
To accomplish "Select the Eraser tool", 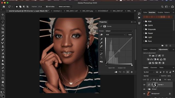I will 3,54.
